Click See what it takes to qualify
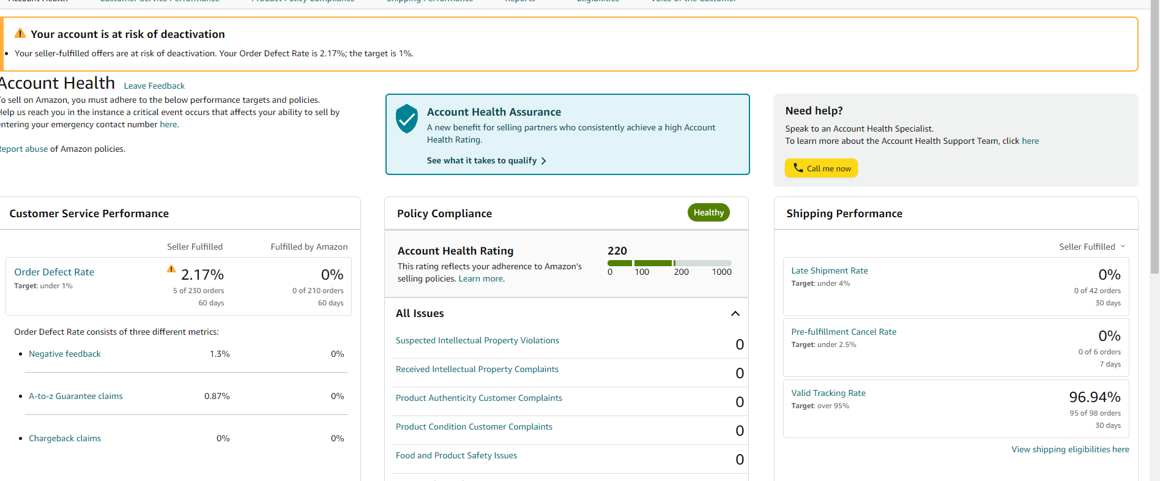The image size is (1160, 481). click(486, 160)
